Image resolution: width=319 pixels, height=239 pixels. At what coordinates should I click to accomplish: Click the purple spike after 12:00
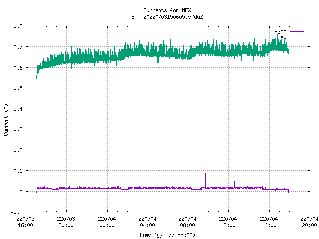[234, 184]
